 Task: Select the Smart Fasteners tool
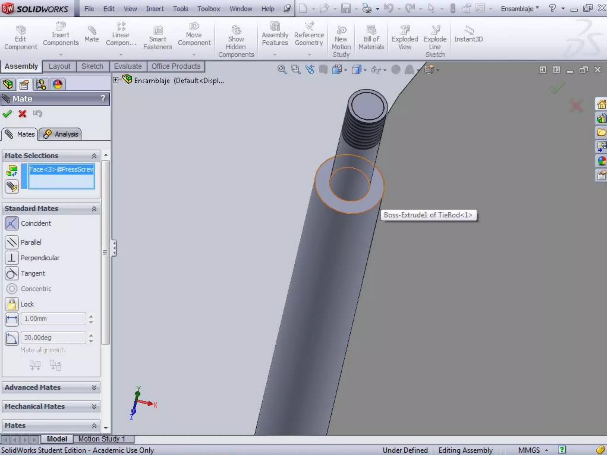pyautogui.click(x=158, y=31)
